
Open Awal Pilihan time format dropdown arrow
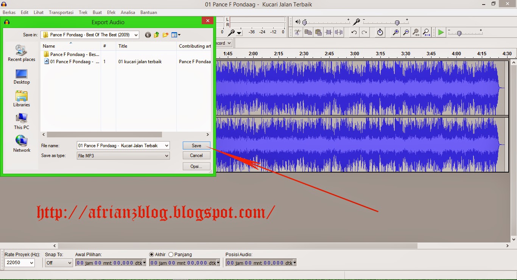[x=144, y=263]
